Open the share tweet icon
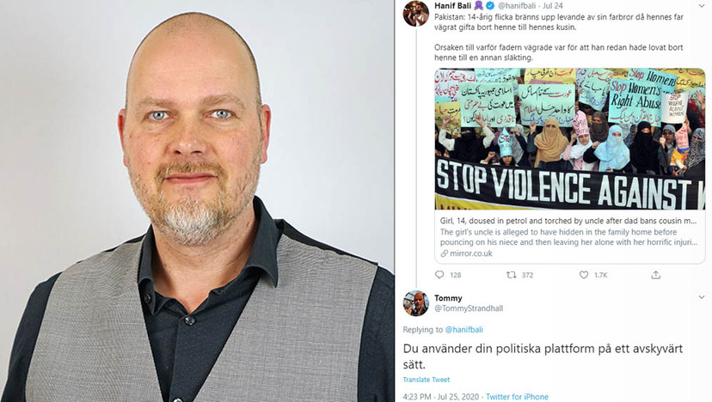 point(656,275)
